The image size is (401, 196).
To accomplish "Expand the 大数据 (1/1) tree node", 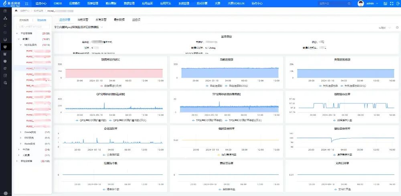I will pos(19,155).
